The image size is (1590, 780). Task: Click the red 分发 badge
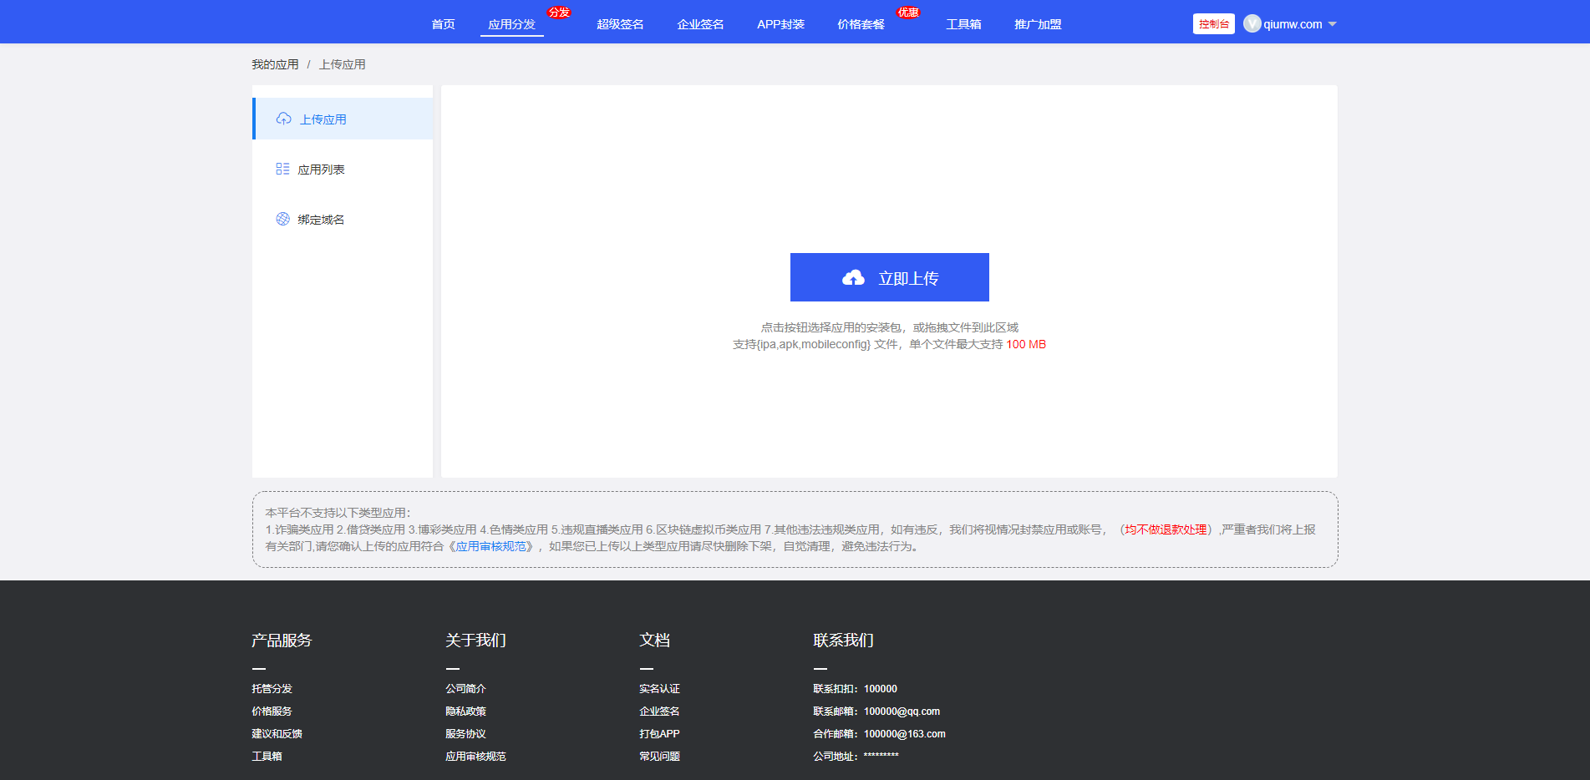pos(559,13)
